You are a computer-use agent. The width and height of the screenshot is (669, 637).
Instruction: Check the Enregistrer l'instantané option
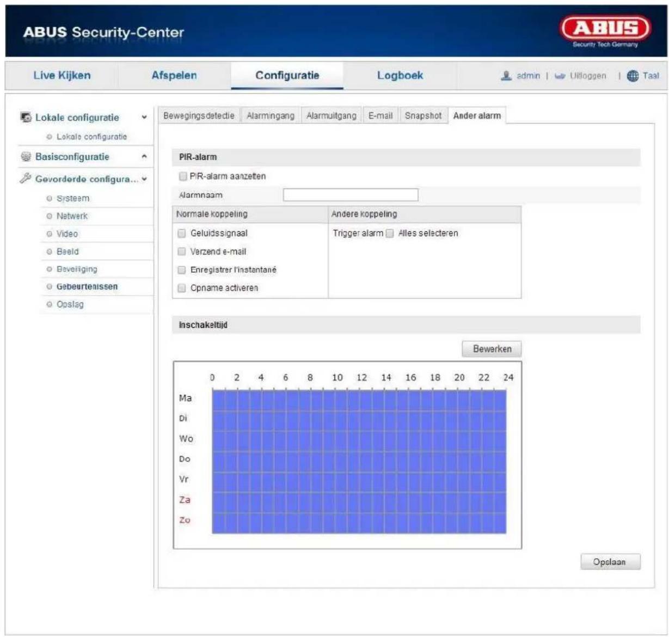coord(182,270)
